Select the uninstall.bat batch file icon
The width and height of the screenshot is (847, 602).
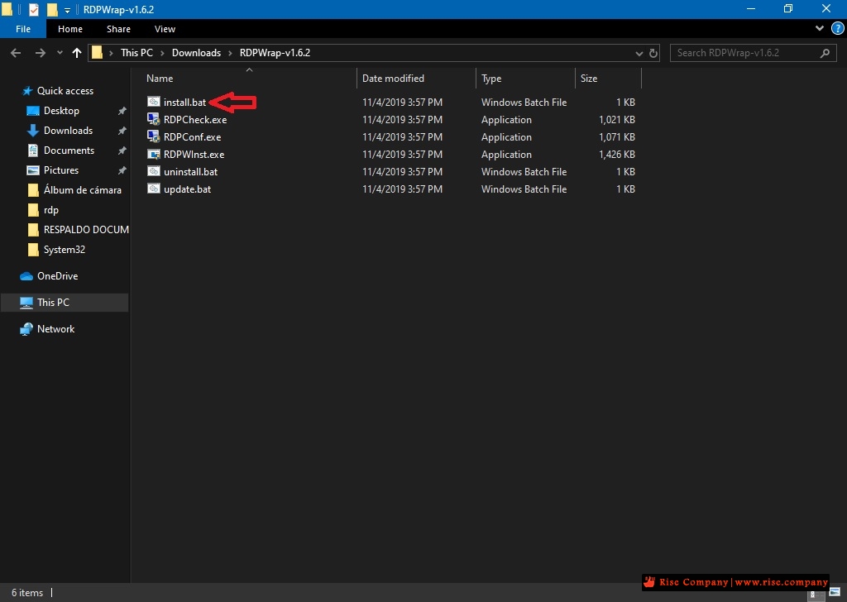click(154, 172)
